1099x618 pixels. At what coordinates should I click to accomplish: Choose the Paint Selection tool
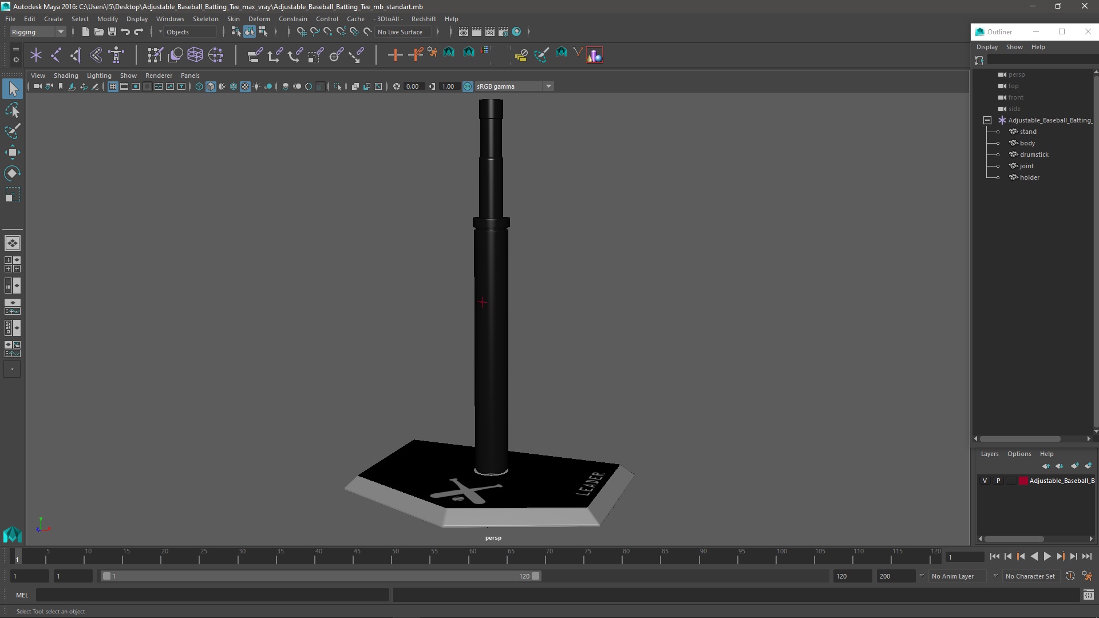click(13, 131)
